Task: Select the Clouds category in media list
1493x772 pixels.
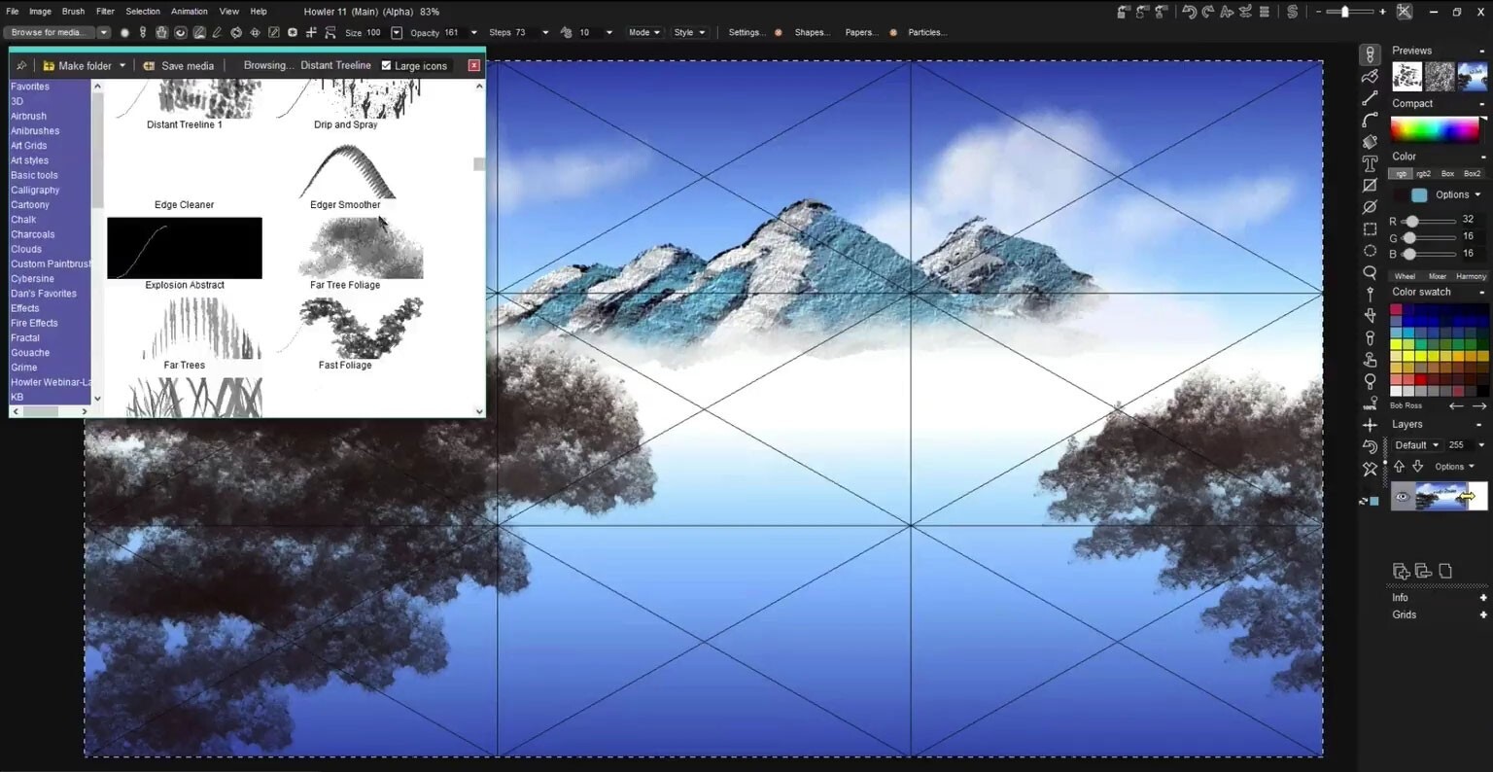Action: click(26, 249)
